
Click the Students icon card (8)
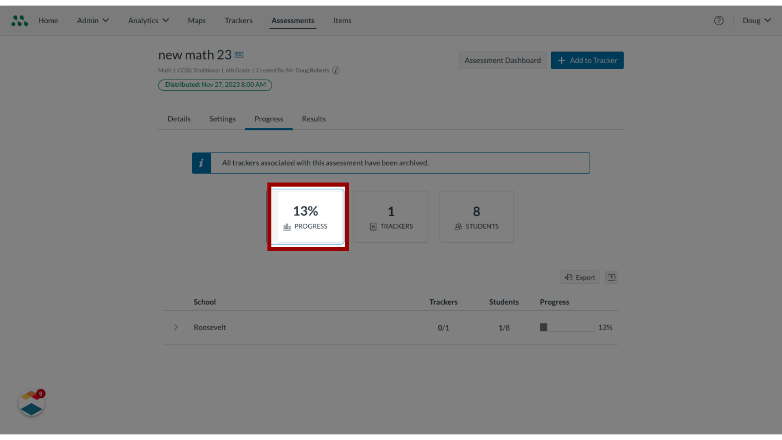[477, 216]
